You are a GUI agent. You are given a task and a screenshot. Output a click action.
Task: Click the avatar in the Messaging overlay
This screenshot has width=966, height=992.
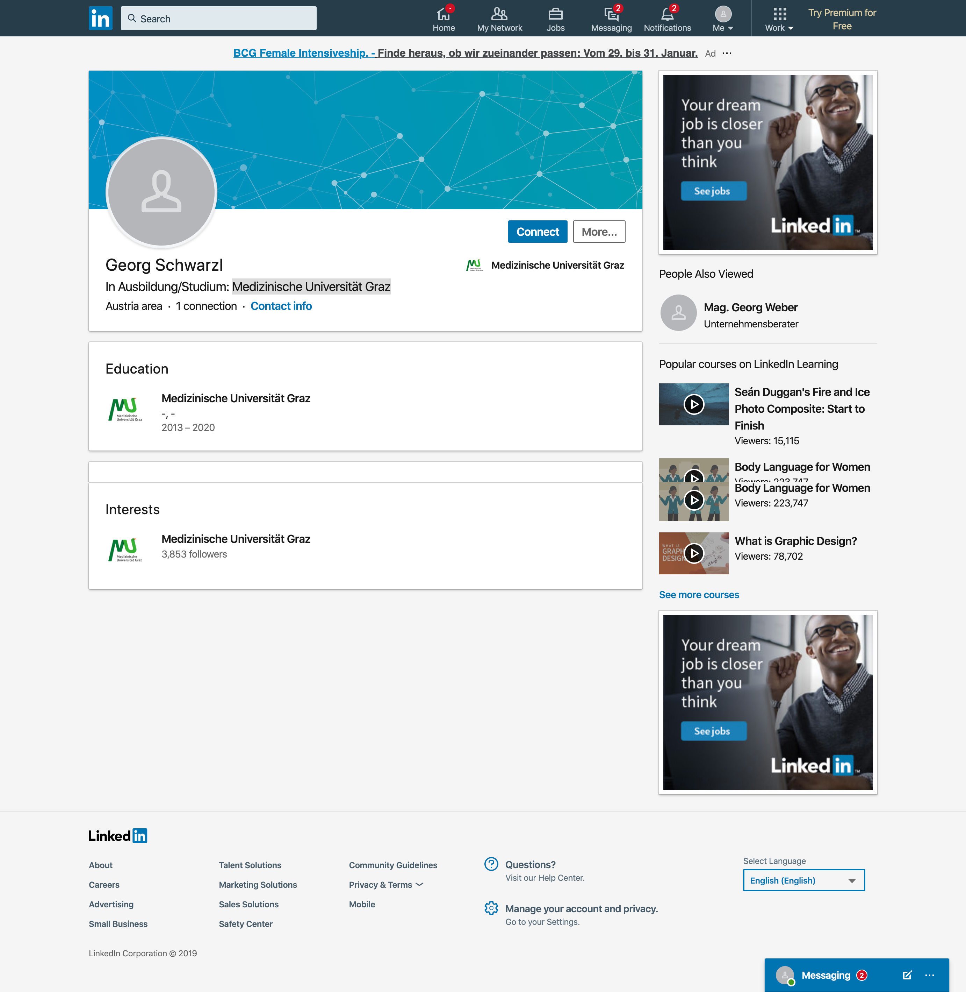click(785, 975)
